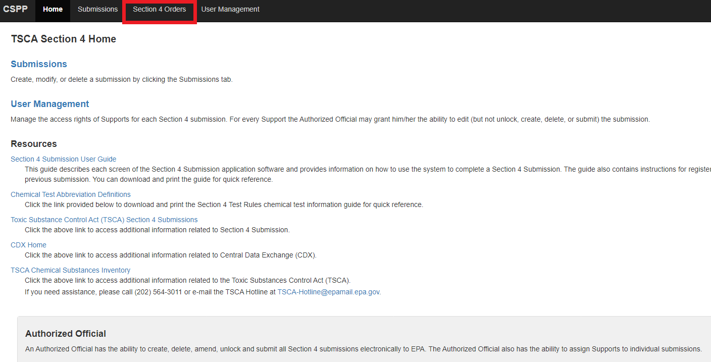711x362 pixels.
Task: Open TSCA Chemical Substances Inventory link
Action: (70, 270)
